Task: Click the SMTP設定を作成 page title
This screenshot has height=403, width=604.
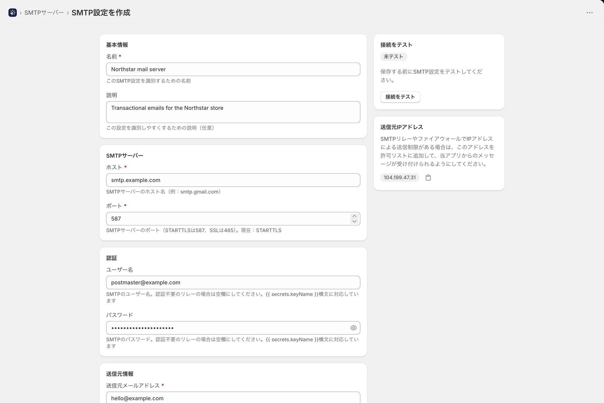Action: (101, 13)
